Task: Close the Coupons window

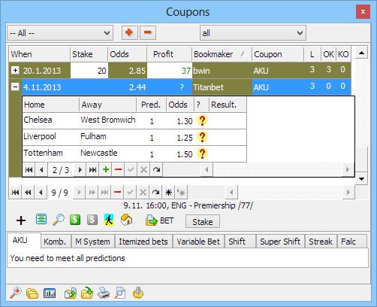Action: pyautogui.click(x=363, y=11)
